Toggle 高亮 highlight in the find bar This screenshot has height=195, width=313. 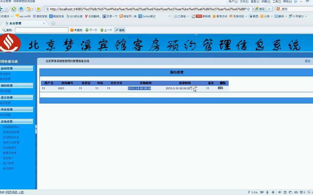pos(119,30)
